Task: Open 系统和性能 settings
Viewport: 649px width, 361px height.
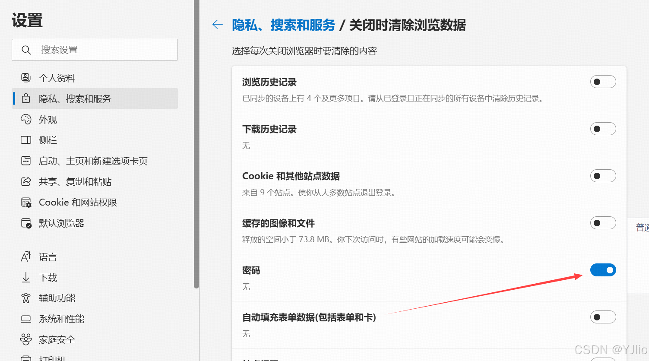Action: 95,319
